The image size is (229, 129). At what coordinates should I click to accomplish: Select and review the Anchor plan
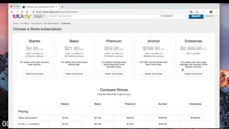tap(154, 74)
